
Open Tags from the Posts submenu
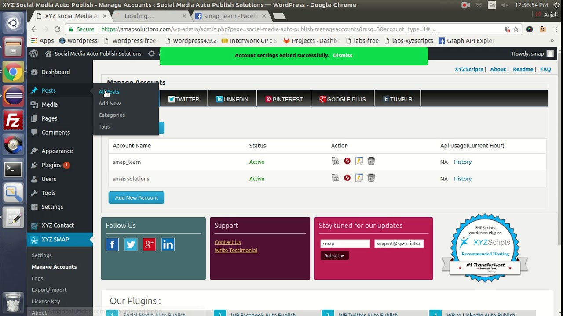pyautogui.click(x=104, y=126)
